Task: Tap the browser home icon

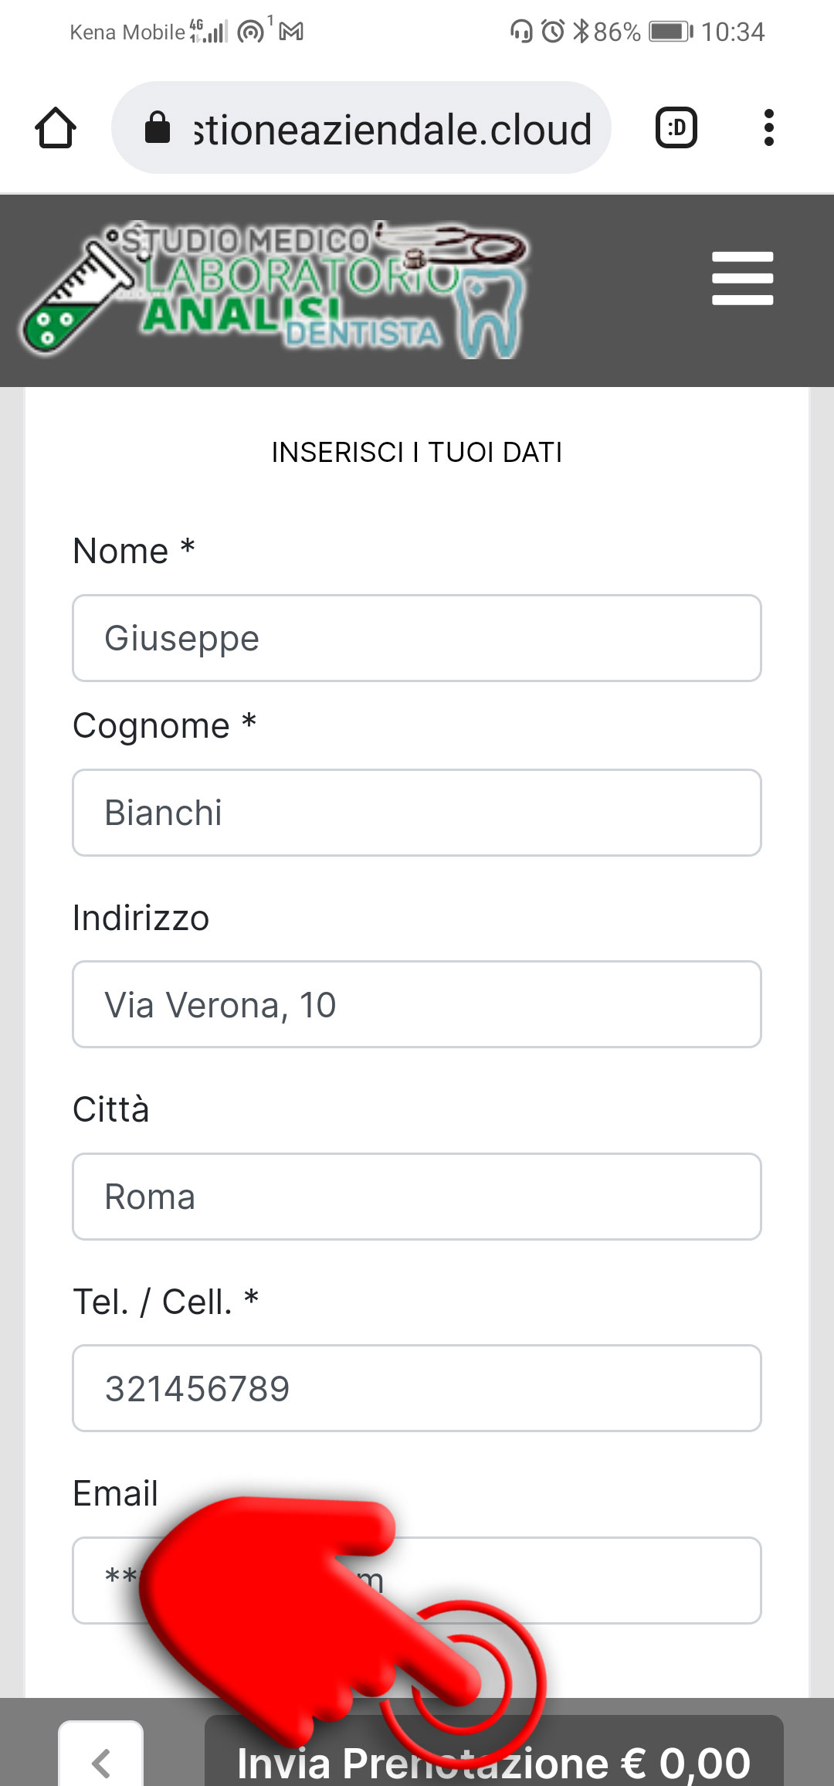Action: (56, 127)
